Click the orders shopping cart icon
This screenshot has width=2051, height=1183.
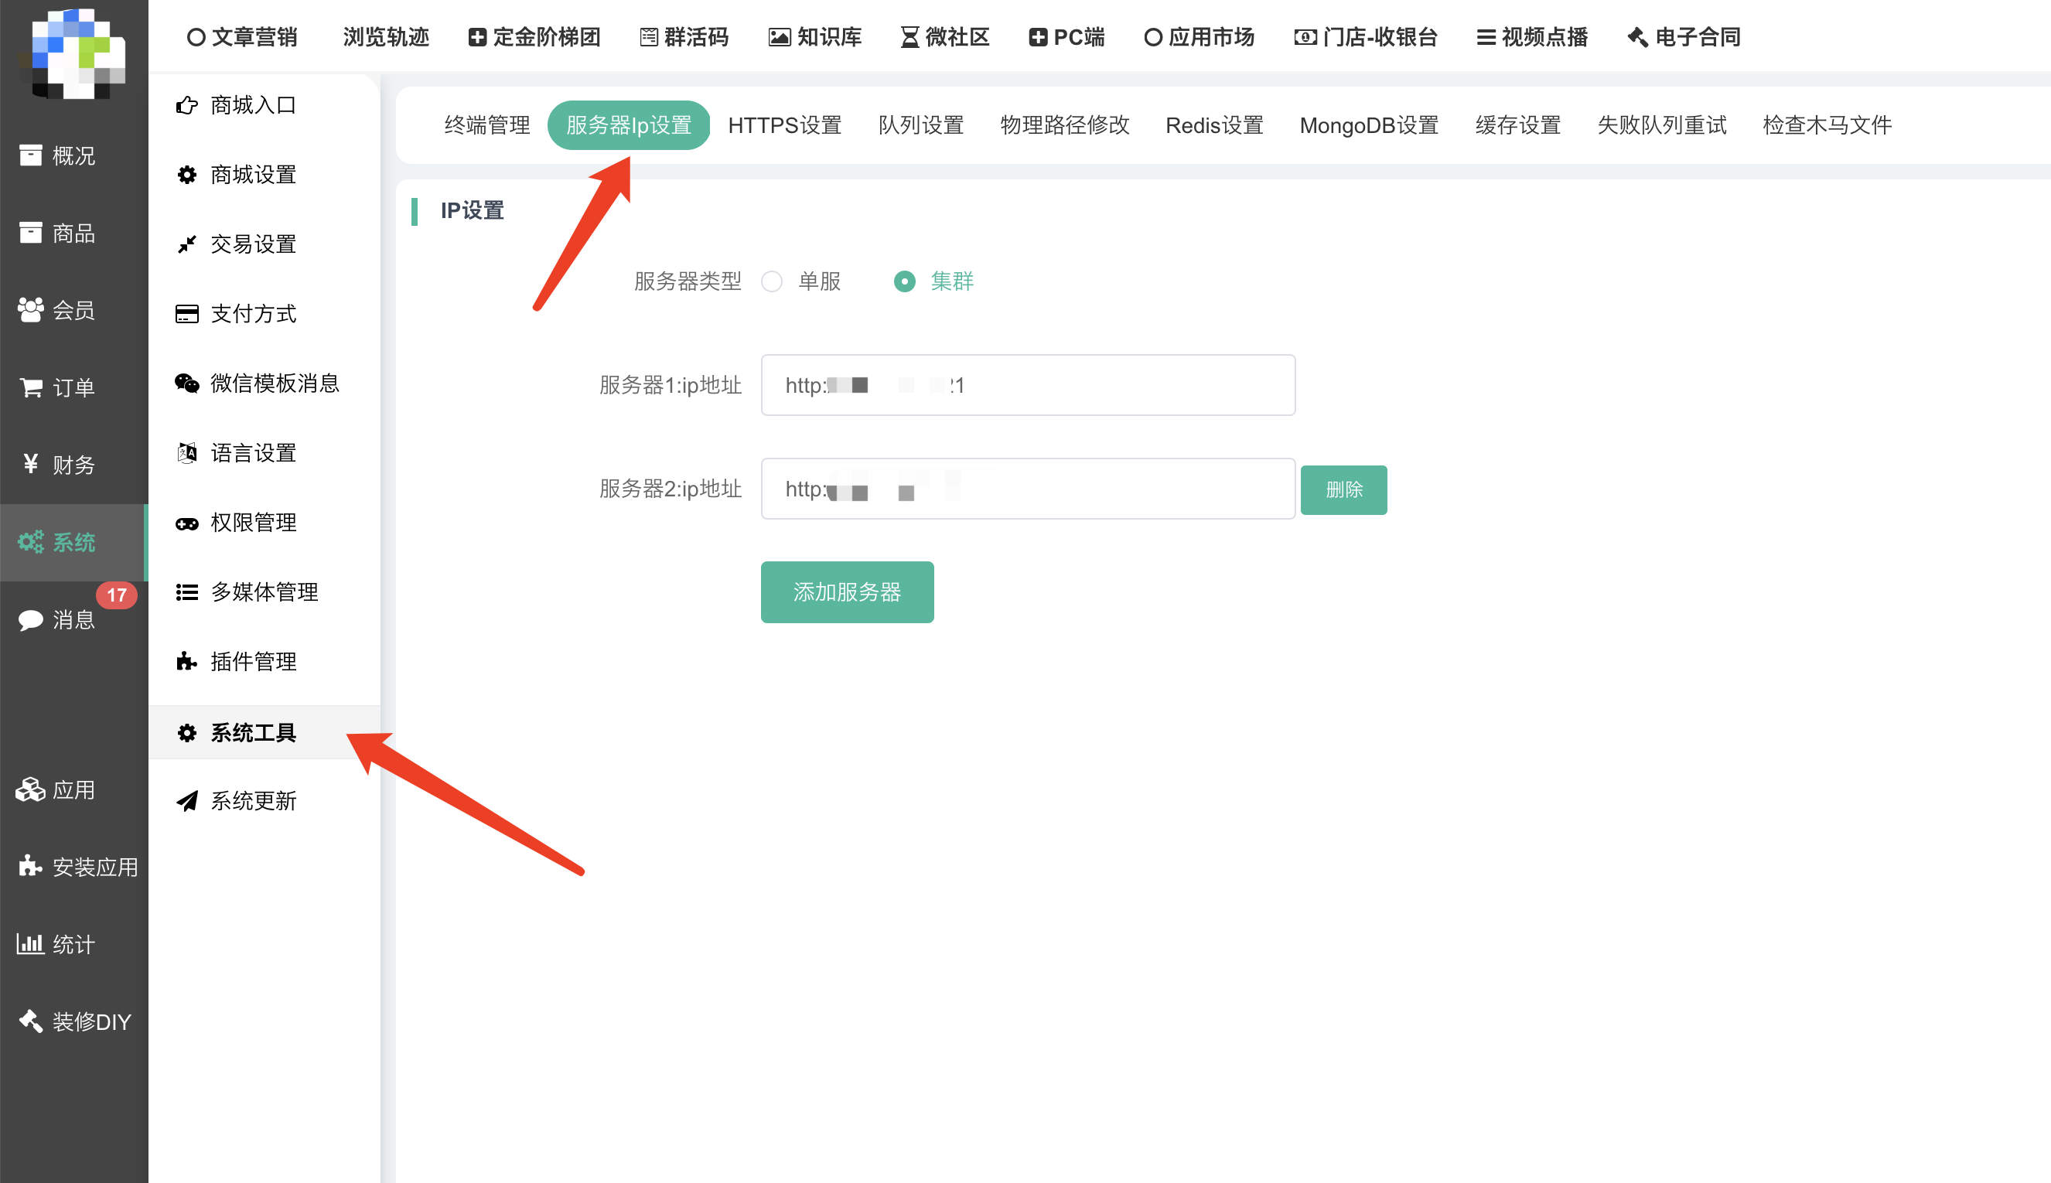[31, 388]
